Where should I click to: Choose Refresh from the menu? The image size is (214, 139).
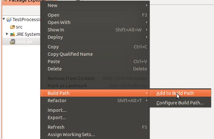(95, 127)
